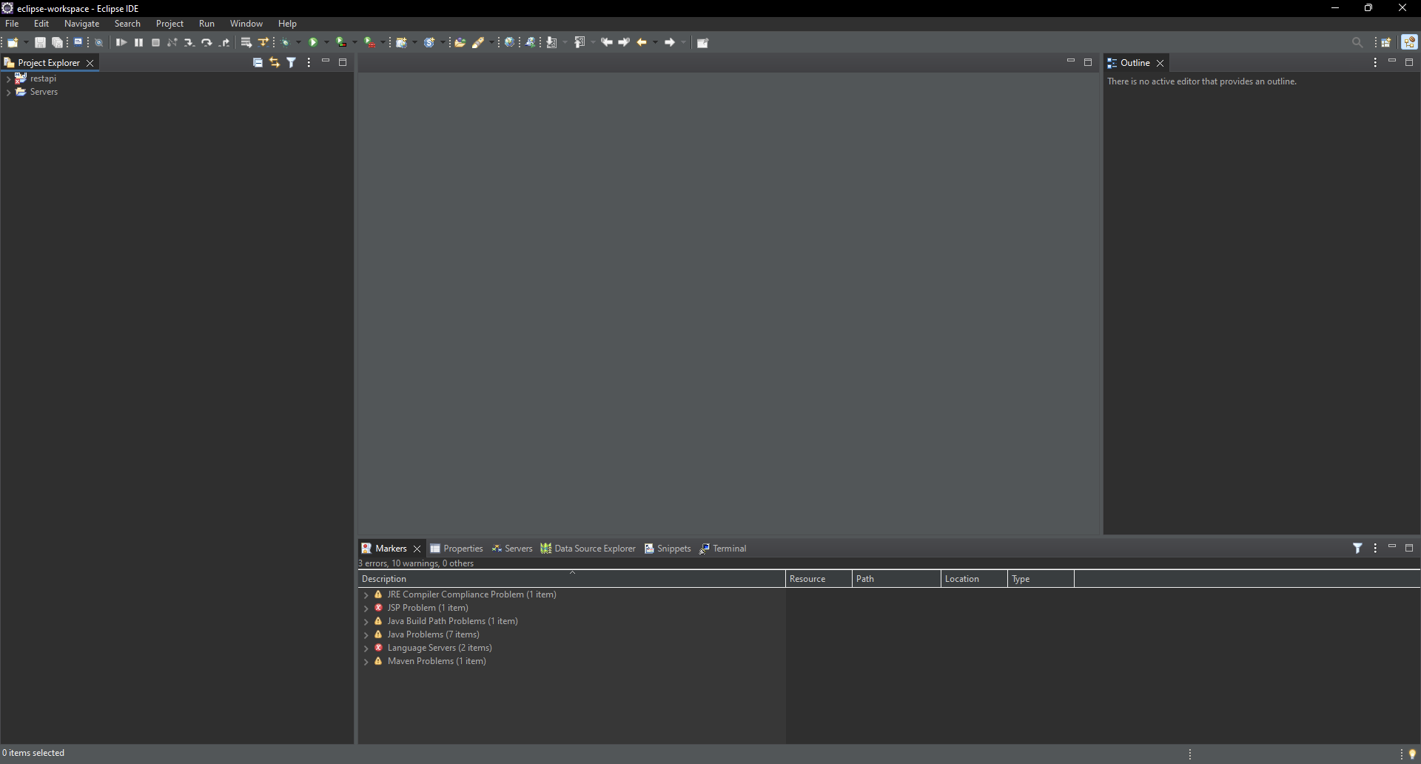Open the dropdown arrow beside the Run button
Screen dimensions: 1421x764
(x=326, y=42)
